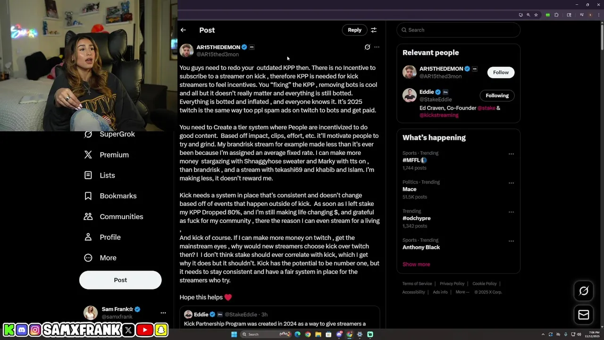Open the floating Messages envelope button
The image size is (604, 340).
point(584,315)
